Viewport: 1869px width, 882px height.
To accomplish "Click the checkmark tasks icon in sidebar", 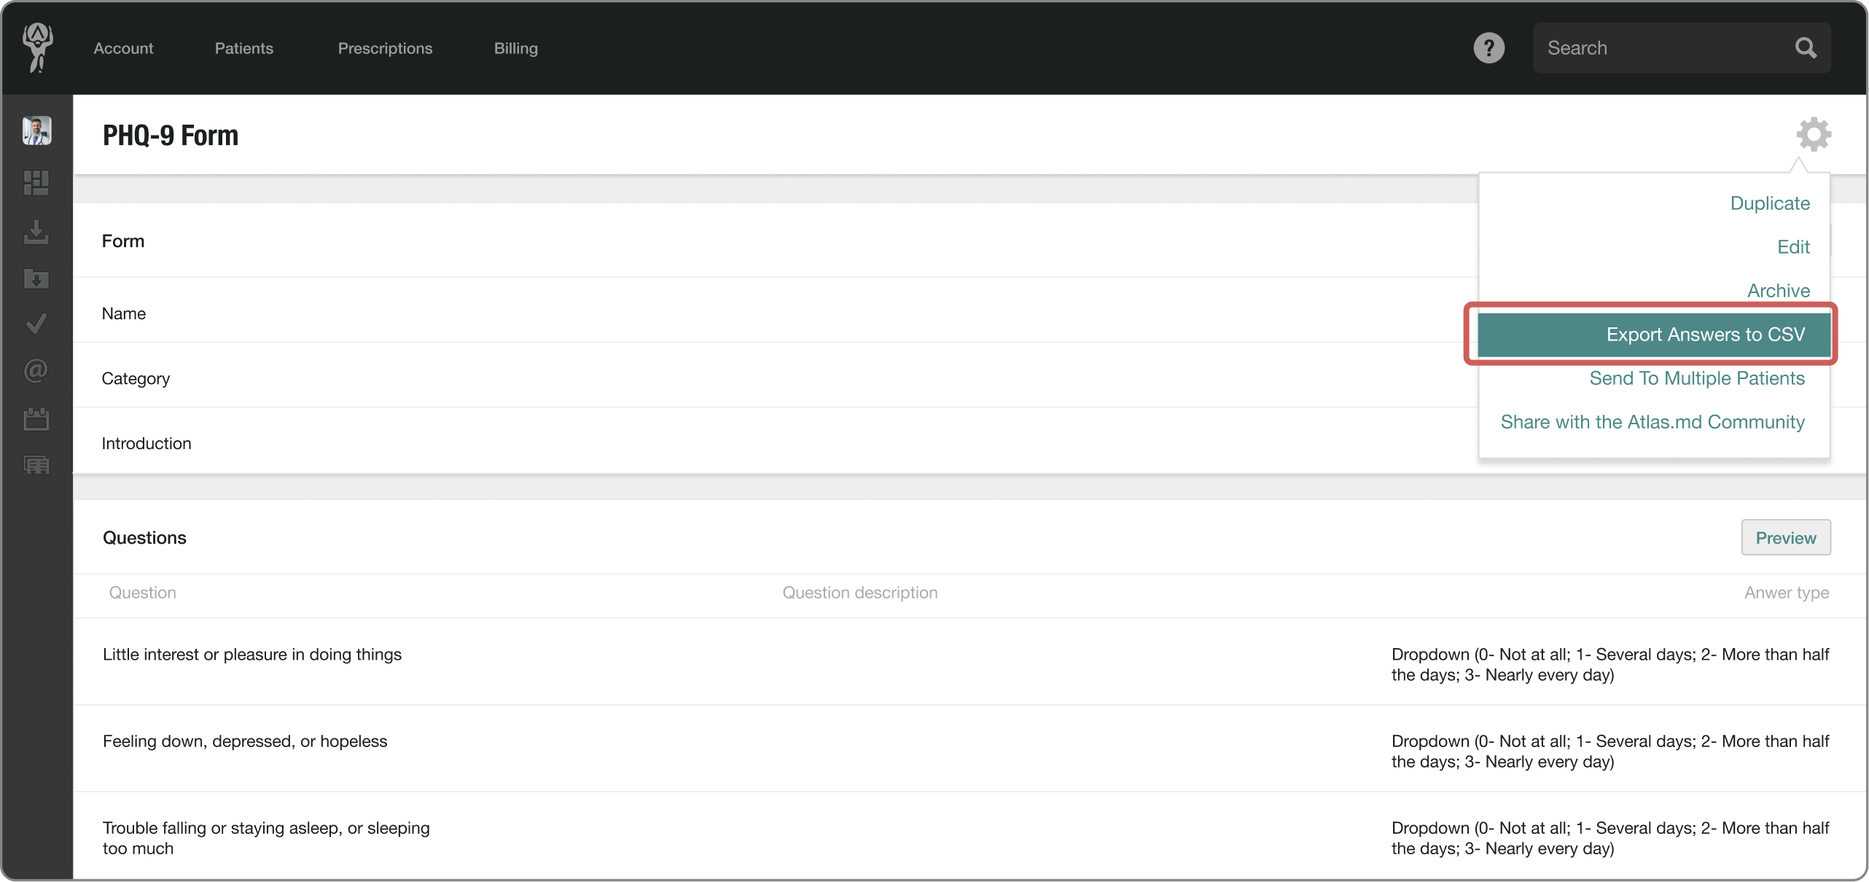I will pyautogui.click(x=36, y=324).
